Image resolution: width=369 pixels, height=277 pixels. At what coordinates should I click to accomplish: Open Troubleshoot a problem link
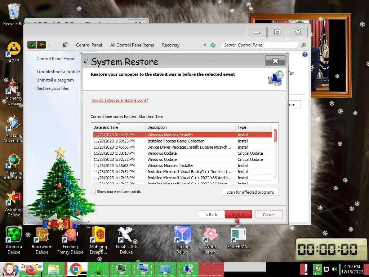(x=58, y=72)
